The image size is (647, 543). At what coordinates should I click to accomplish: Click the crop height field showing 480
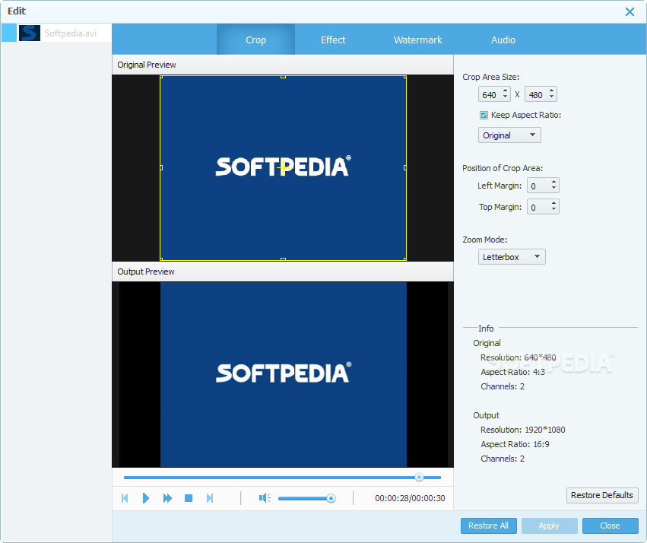536,95
